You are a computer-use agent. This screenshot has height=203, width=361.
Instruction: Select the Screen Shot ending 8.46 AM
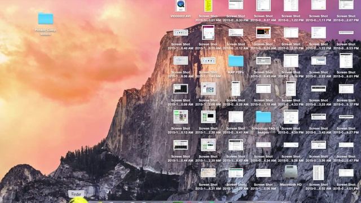click(x=180, y=33)
